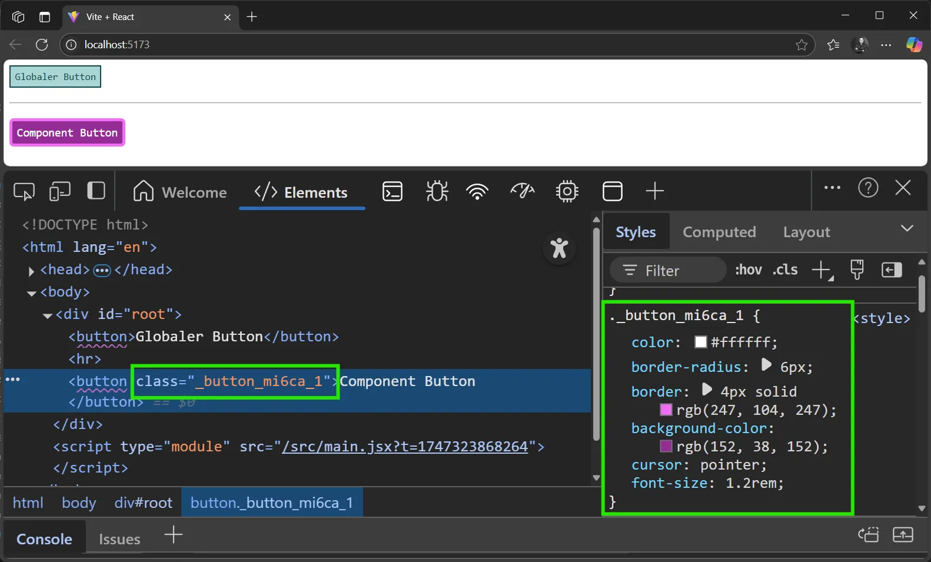The image size is (931, 562).
Task: Add a tool to the drawer
Action: [x=174, y=535]
